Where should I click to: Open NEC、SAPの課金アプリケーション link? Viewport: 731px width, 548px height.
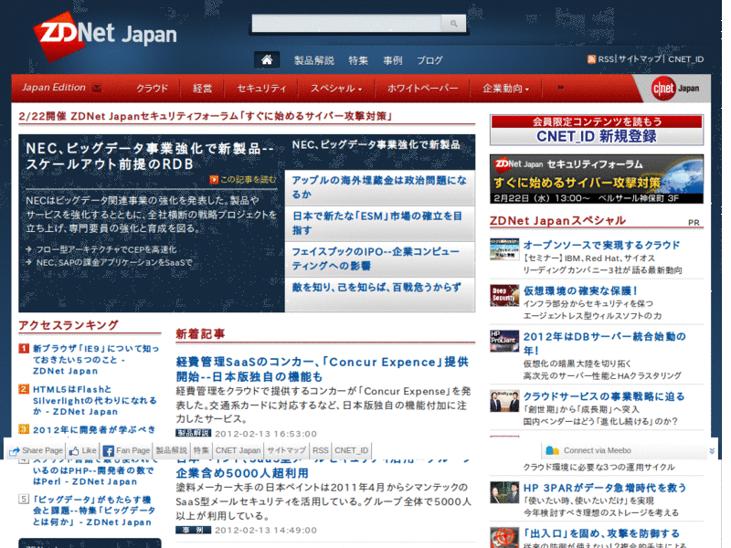pyautogui.click(x=114, y=263)
